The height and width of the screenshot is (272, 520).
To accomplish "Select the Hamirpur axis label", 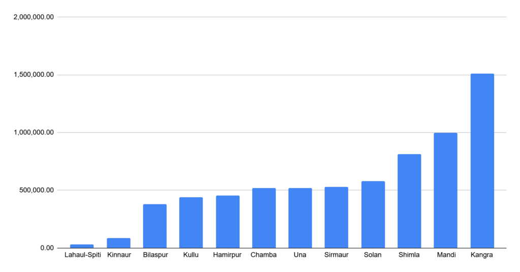I will coord(227,255).
